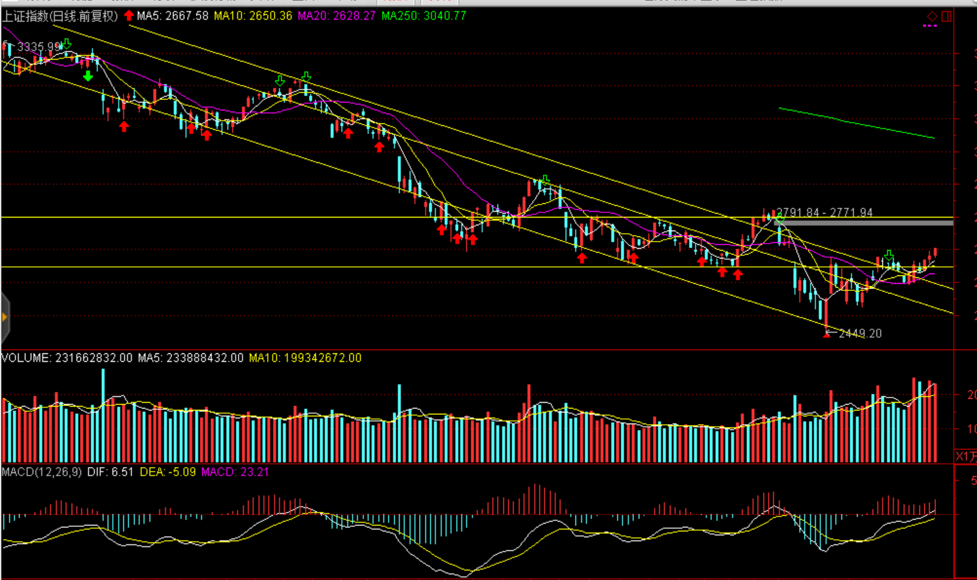
Task: Click the 2791.84 - 2771.94 gap label
Action: click(x=825, y=212)
